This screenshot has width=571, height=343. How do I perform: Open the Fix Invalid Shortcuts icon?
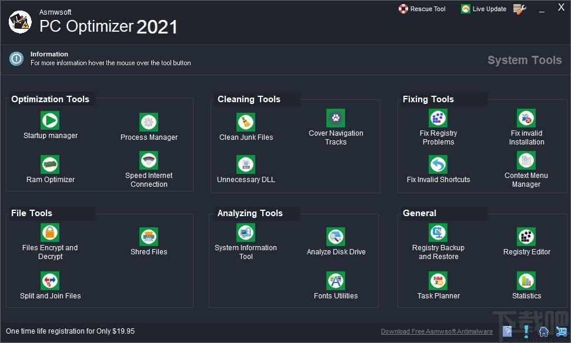pyautogui.click(x=438, y=164)
